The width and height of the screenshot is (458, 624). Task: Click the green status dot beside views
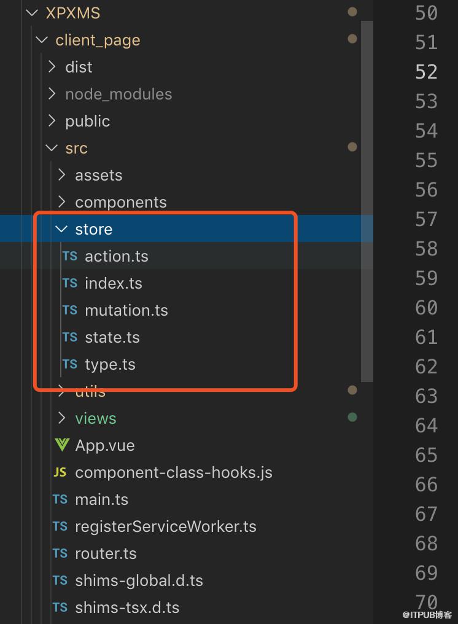tap(352, 417)
